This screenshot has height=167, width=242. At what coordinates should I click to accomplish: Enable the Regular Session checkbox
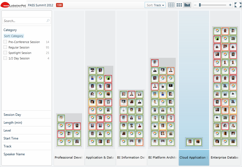tap(5, 47)
